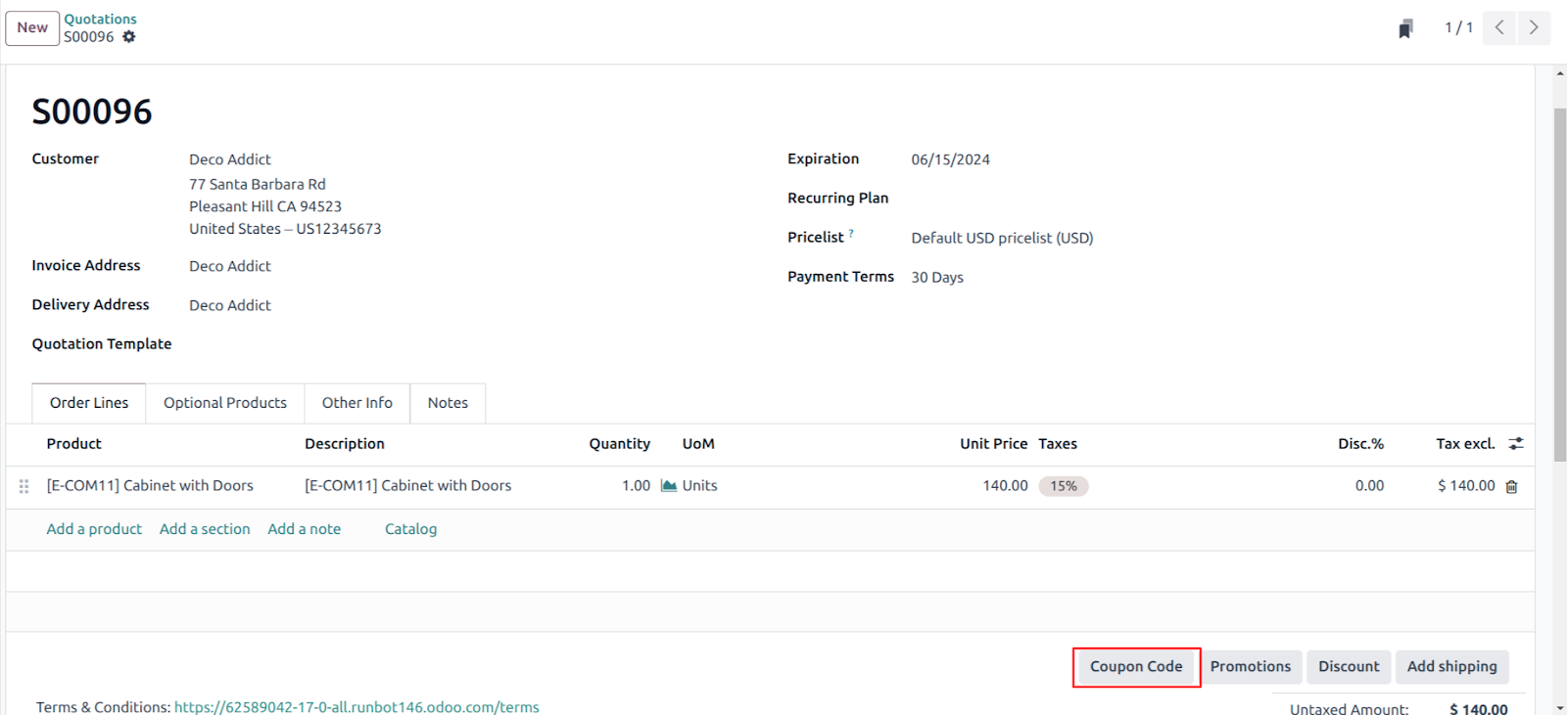The width and height of the screenshot is (1567, 715).
Task: Edit the Expiration date 06/15/2024
Action: [x=951, y=159]
